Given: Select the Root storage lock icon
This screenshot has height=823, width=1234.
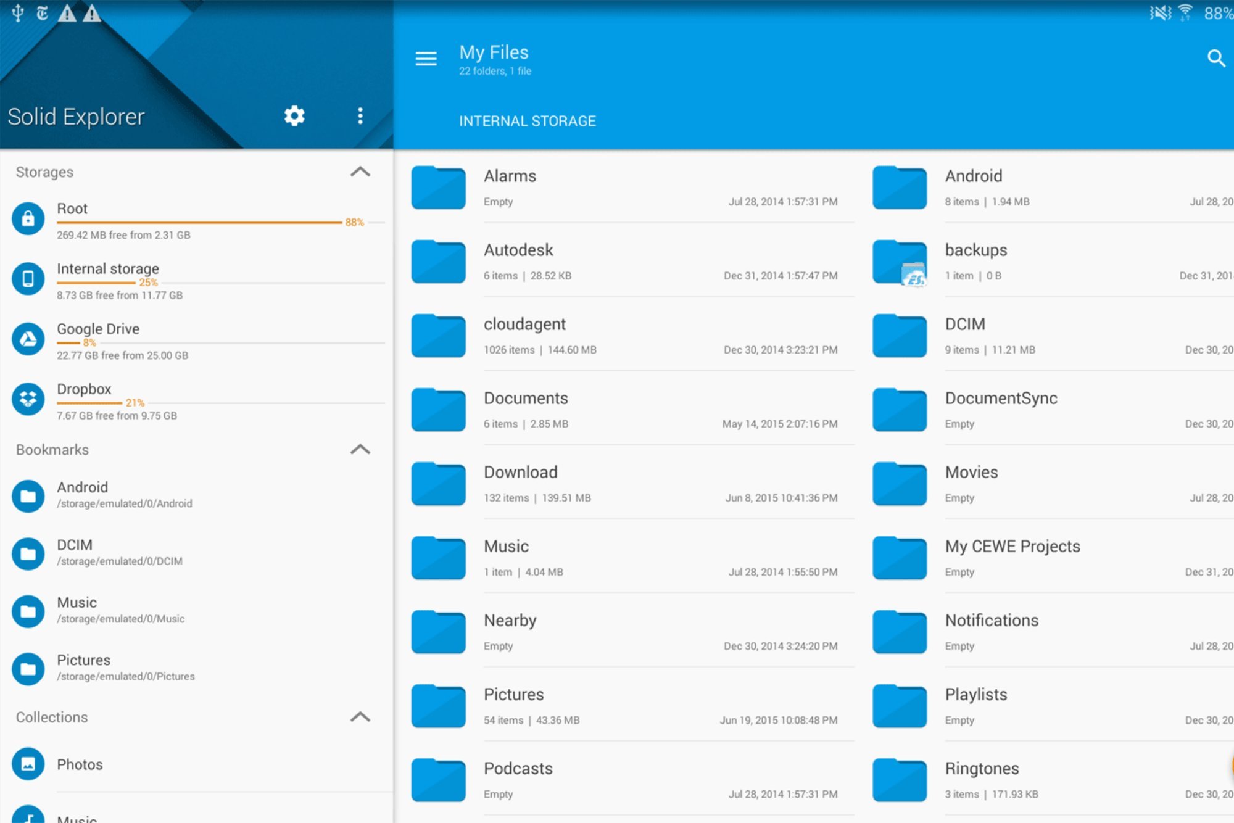Looking at the screenshot, I should (28, 218).
